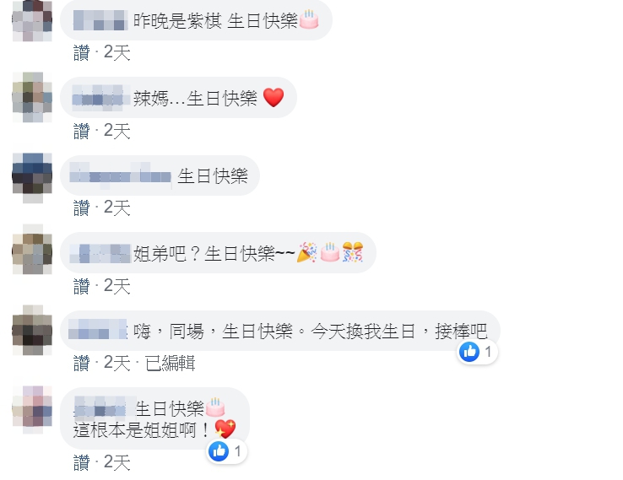Open avatar of 辣媽 commenter
The height and width of the screenshot is (480, 623).
[x=32, y=97]
